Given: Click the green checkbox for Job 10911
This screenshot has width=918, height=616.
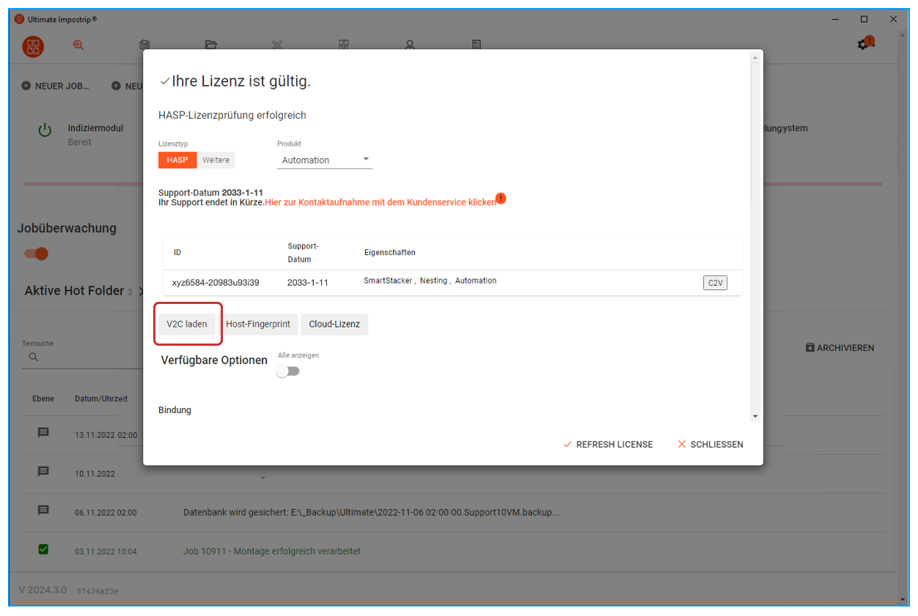Looking at the screenshot, I should pos(43,549).
